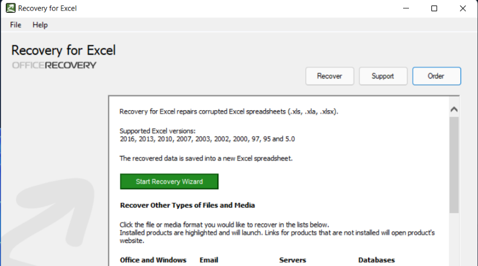Launch the green Start Recovery Wizard button
The image size is (478, 266).
169,181
